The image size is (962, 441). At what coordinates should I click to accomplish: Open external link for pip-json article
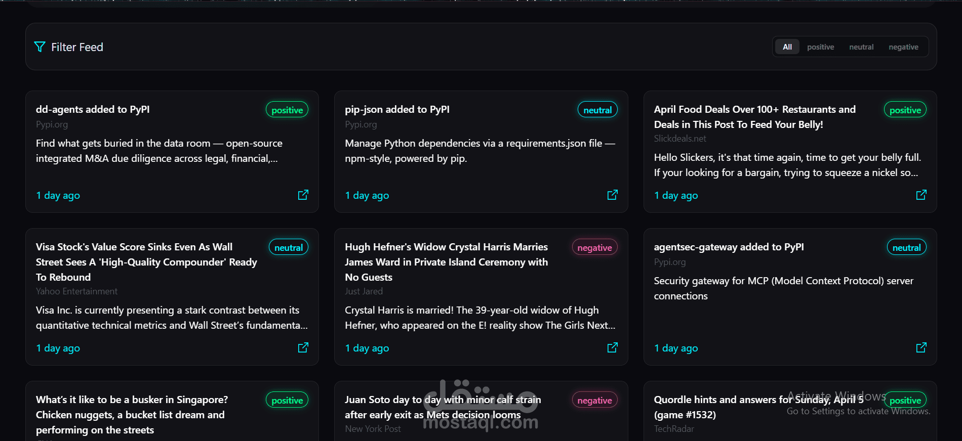point(612,195)
